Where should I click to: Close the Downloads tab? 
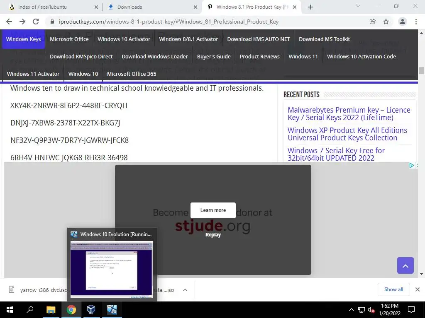coord(195,7)
